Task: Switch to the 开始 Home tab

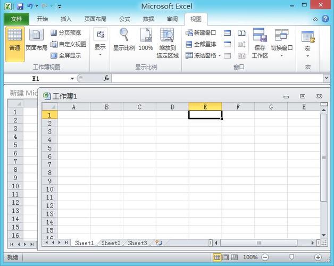Action: click(x=42, y=19)
